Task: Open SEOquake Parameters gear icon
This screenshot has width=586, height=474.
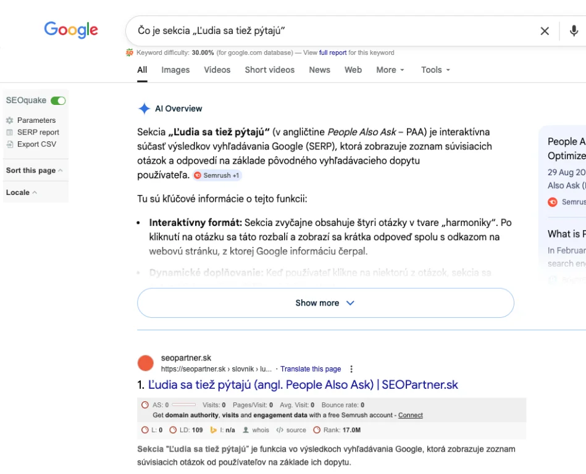Action: pos(9,120)
